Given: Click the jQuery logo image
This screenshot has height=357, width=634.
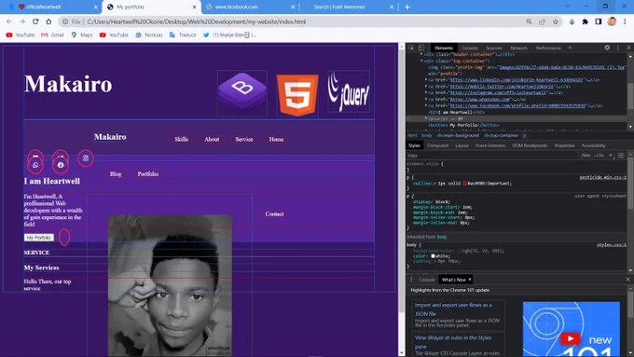Looking at the screenshot, I should (349, 91).
